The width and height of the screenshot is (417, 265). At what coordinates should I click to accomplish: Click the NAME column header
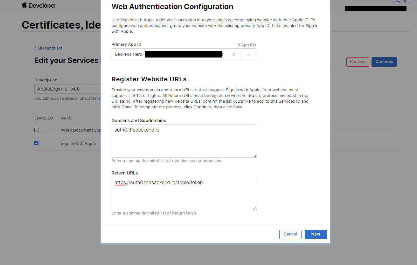click(x=67, y=118)
